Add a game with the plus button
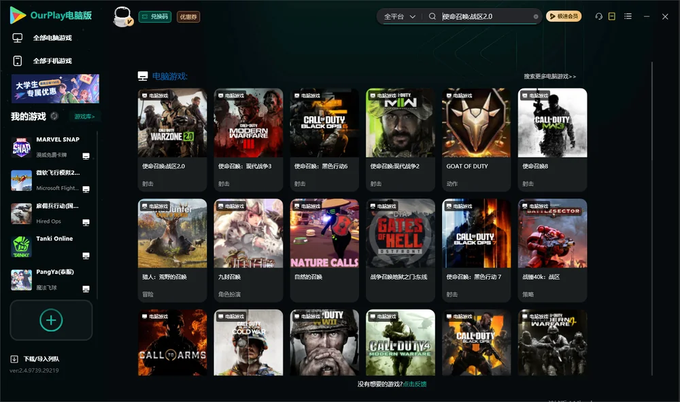 pyautogui.click(x=51, y=320)
